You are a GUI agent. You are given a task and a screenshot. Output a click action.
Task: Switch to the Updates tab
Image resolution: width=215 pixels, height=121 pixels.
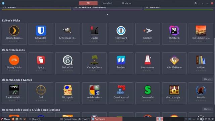(127, 3)
